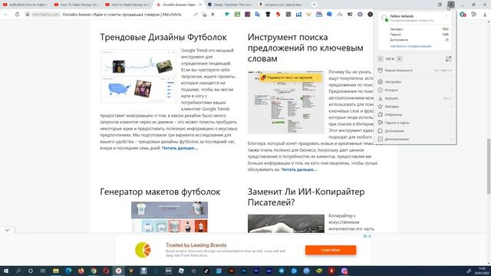Expand Закладки bookmarks submenu
Screen dimensions: 491x276
click(415, 107)
